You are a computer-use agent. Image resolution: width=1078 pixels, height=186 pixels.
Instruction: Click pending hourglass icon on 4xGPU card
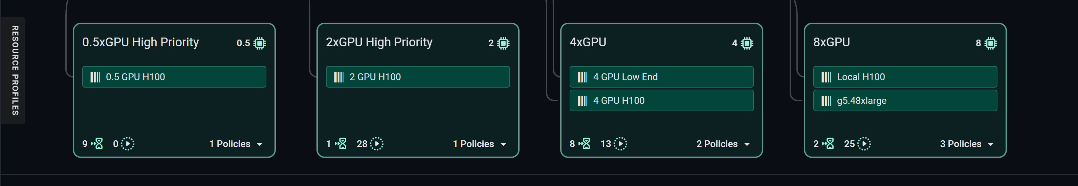(585, 144)
